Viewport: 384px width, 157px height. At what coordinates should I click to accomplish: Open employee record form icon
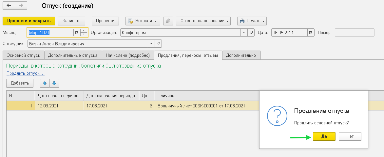point(158,43)
